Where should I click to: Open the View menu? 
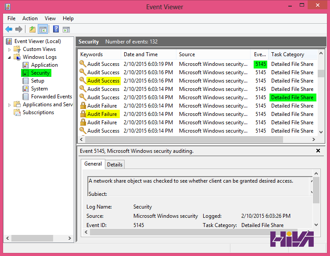(x=50, y=18)
